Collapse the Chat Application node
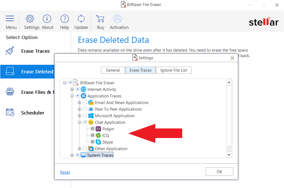The image size is (284, 188). click(x=79, y=122)
